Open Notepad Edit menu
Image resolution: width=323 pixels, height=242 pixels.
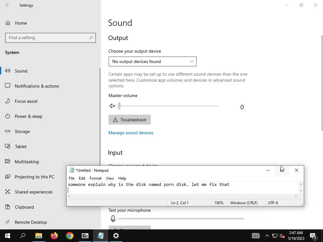[82, 178]
